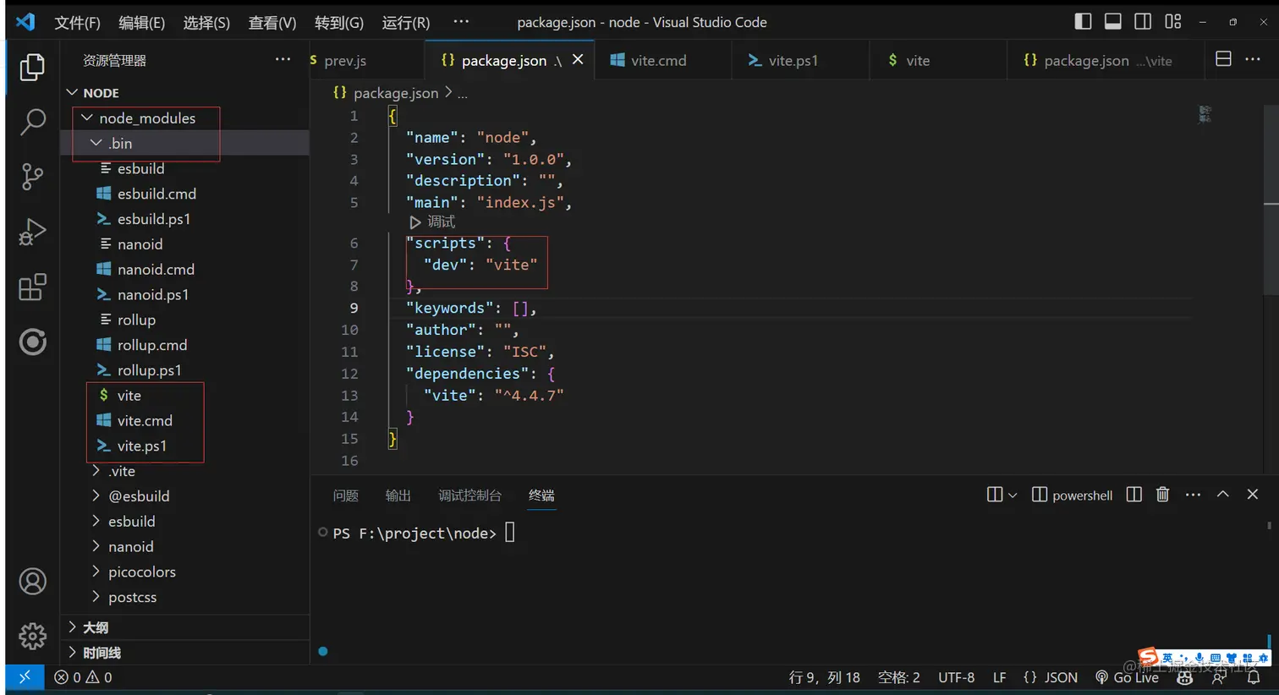Image resolution: width=1279 pixels, height=695 pixels.
Task: Click Go Live in status bar
Action: click(x=1127, y=677)
